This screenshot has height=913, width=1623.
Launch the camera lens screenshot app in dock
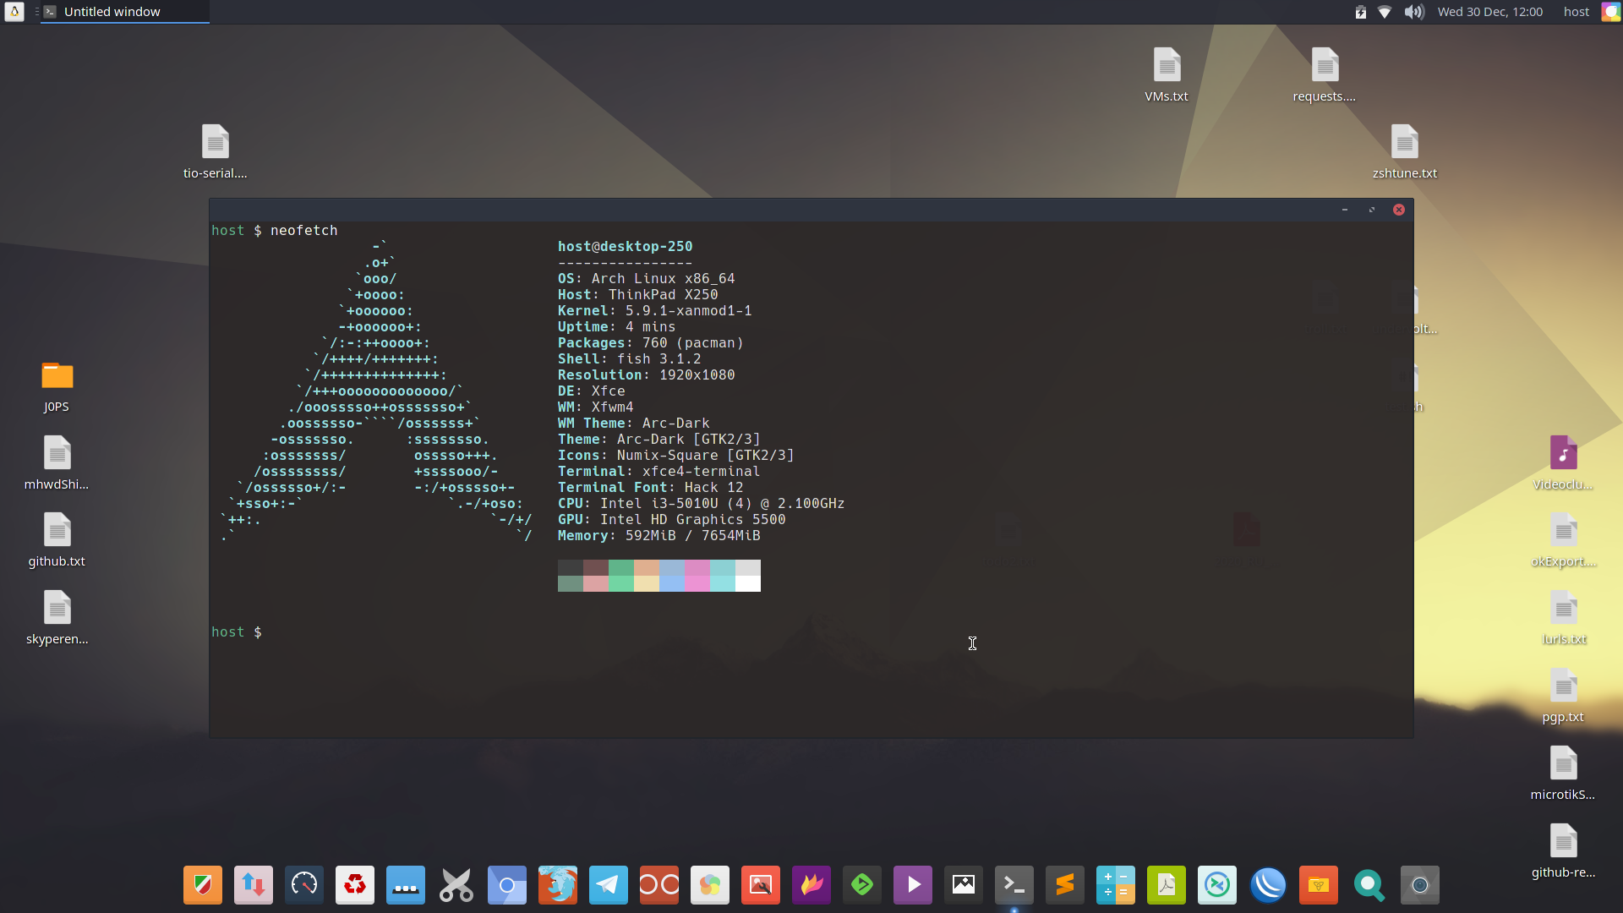(x=1420, y=885)
